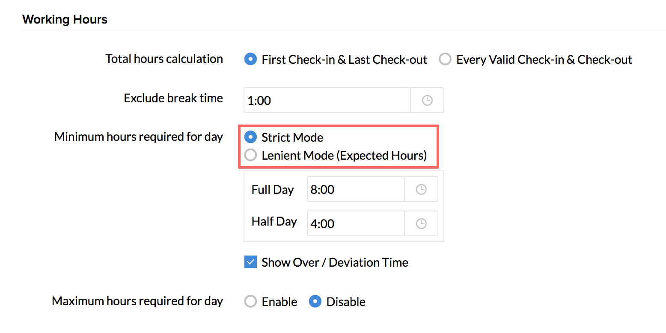666x333 pixels.
Task: Select the Strict Mode radio button
Action: click(x=250, y=137)
